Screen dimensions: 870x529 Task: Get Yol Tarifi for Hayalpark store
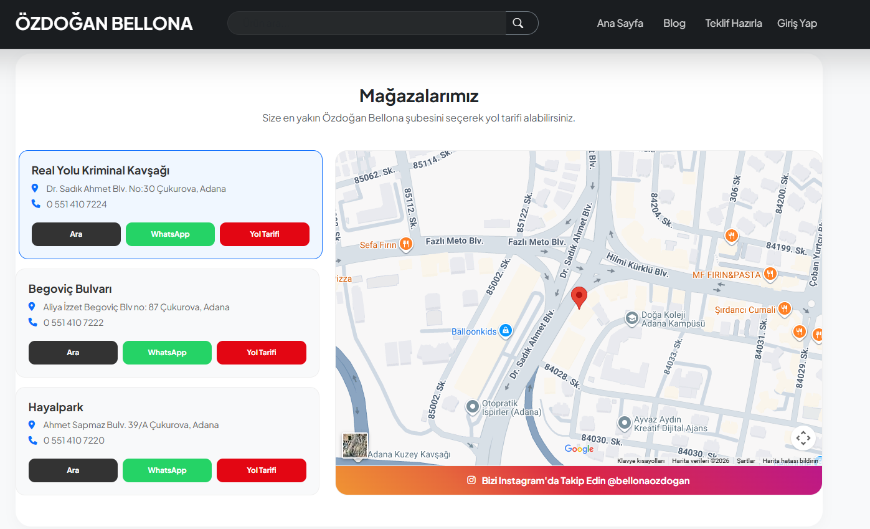261,470
